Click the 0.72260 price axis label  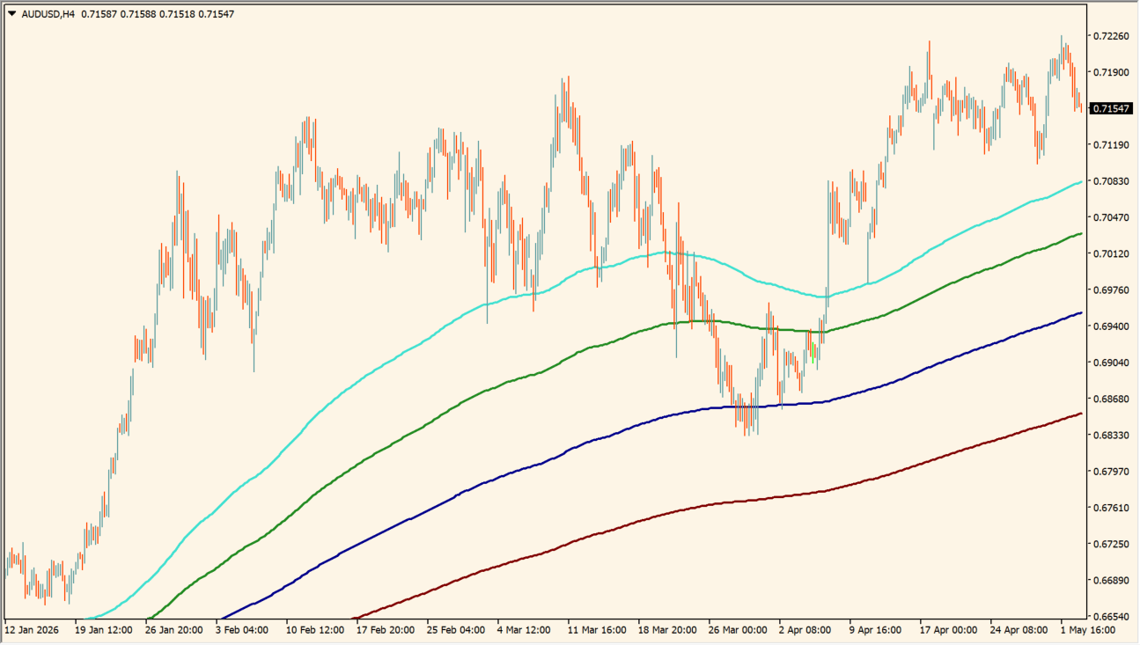[x=1111, y=36]
